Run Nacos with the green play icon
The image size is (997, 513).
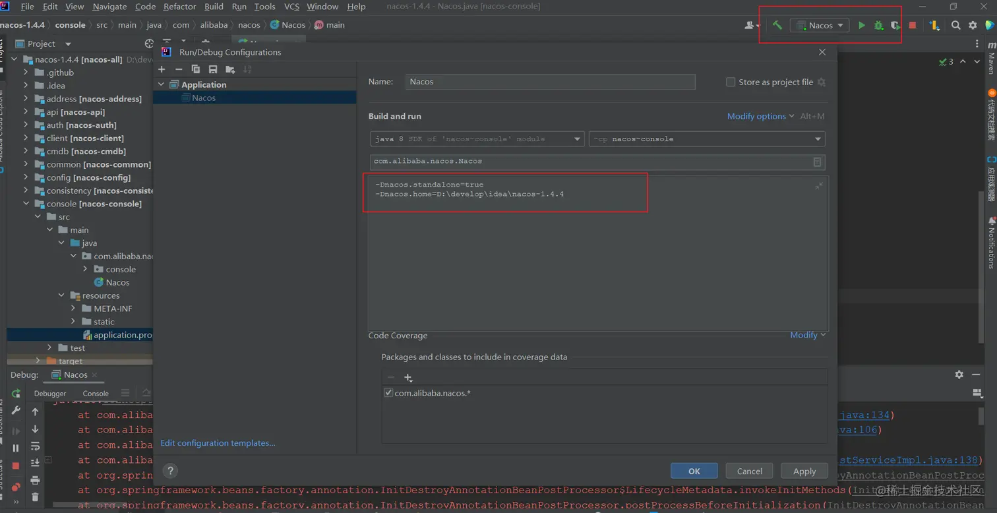pyautogui.click(x=862, y=25)
